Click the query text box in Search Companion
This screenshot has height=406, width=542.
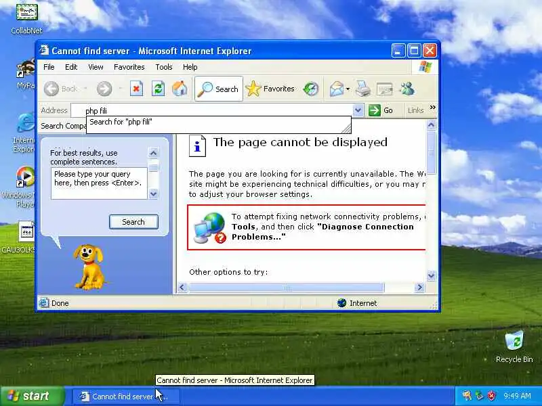[x=99, y=183]
